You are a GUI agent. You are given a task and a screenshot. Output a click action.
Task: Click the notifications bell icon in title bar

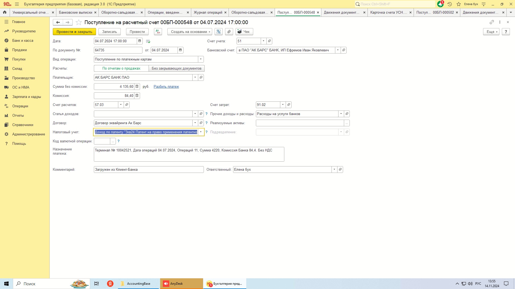440,4
